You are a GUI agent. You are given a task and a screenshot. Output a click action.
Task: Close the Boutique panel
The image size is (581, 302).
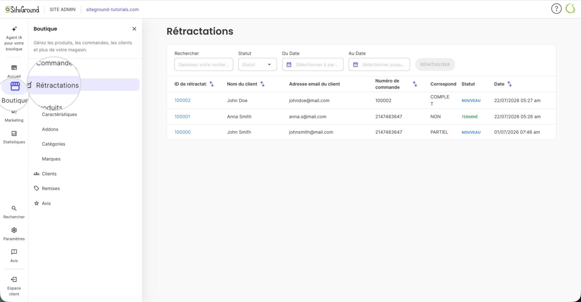[134, 29]
